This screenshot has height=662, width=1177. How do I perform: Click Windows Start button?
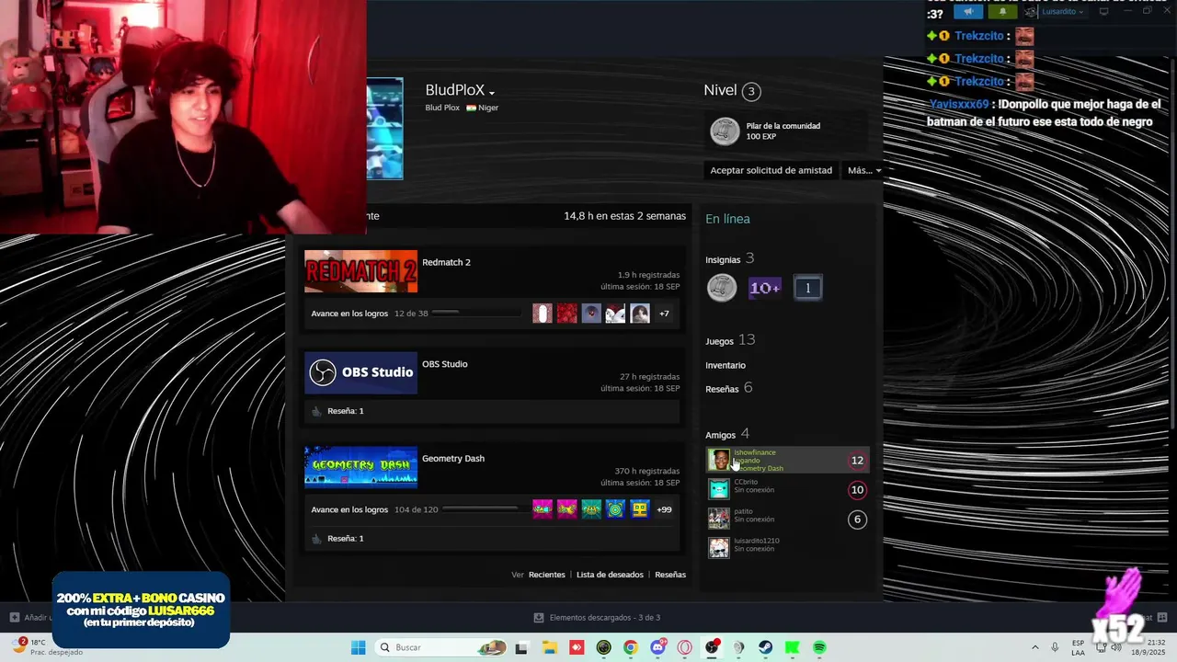coord(358,647)
